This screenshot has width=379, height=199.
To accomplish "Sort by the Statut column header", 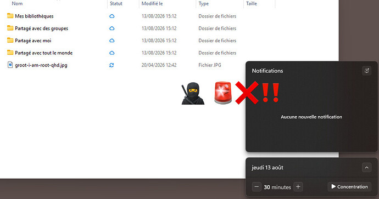I will click(116, 4).
